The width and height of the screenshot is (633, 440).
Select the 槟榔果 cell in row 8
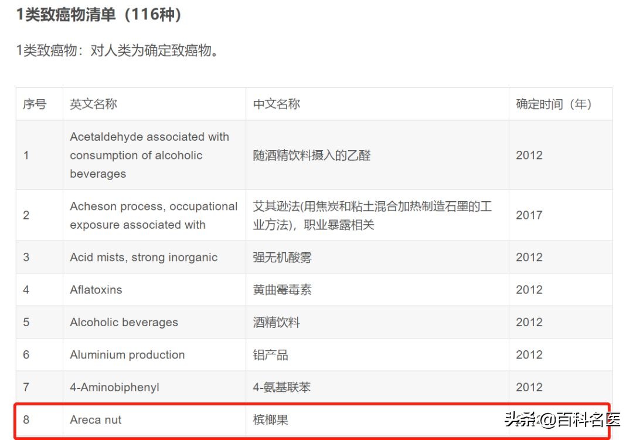(271, 420)
